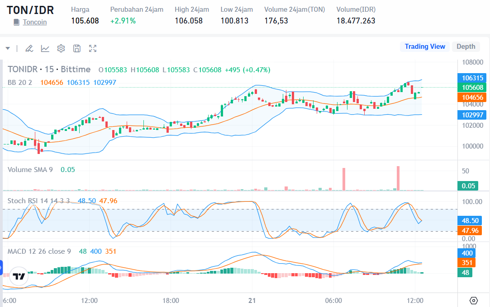This screenshot has height=307, width=490.
Task: Click the TON/IDR pair heading
Action: point(30,10)
